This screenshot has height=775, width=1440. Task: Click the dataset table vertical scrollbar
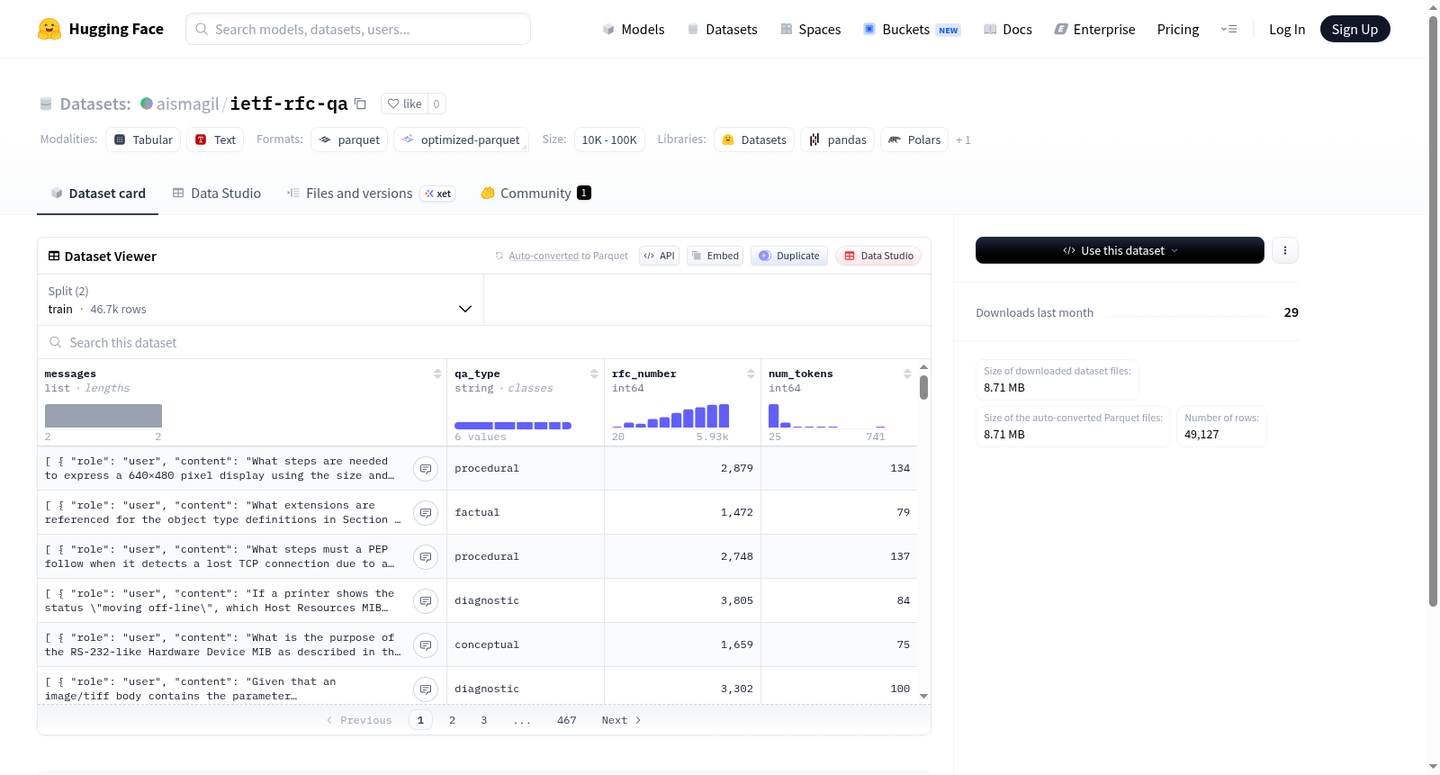coord(923,387)
